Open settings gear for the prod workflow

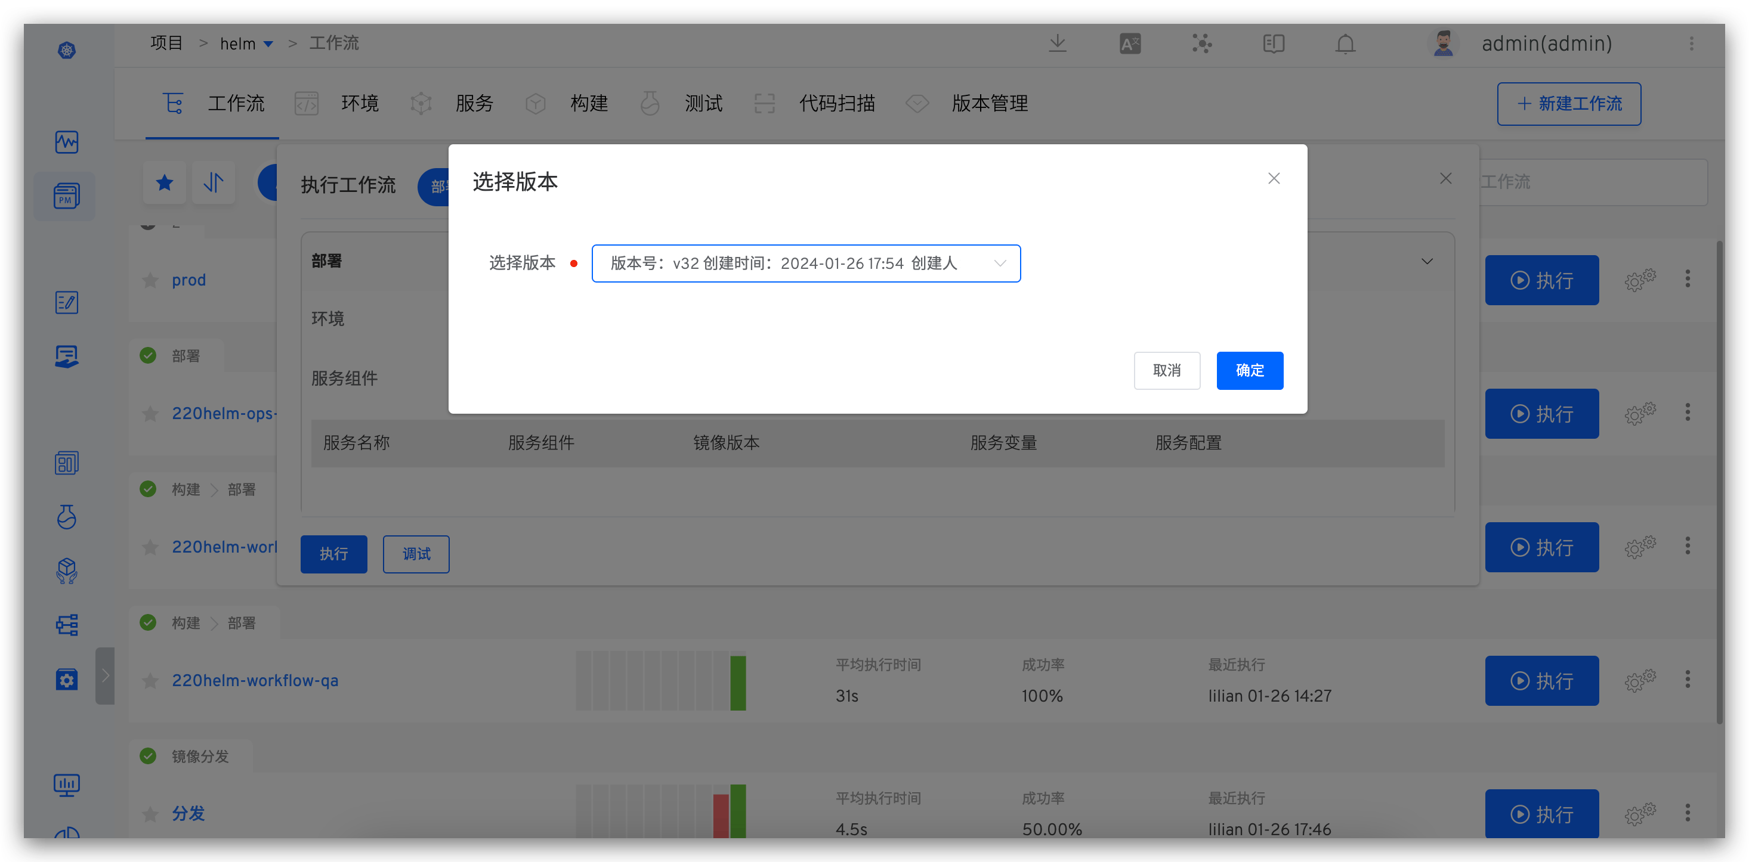(1640, 280)
